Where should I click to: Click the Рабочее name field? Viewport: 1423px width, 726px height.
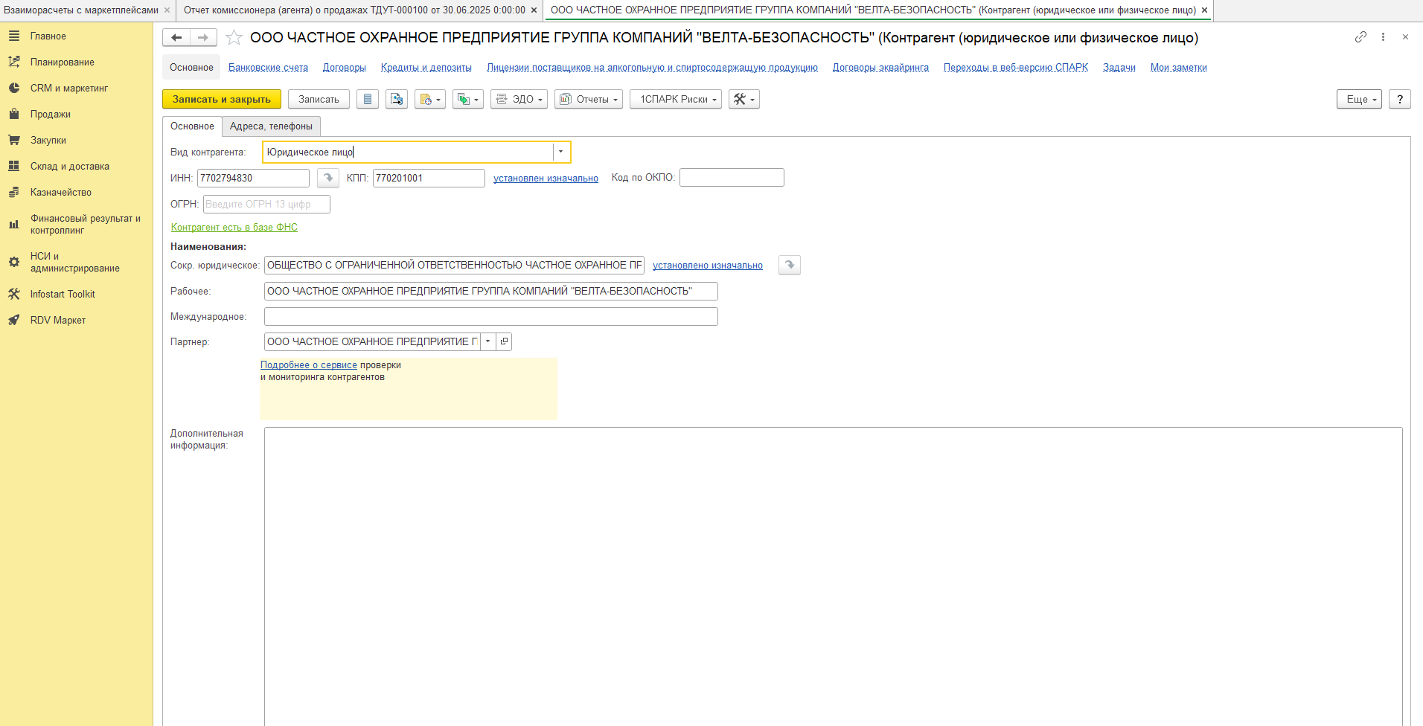pos(491,291)
